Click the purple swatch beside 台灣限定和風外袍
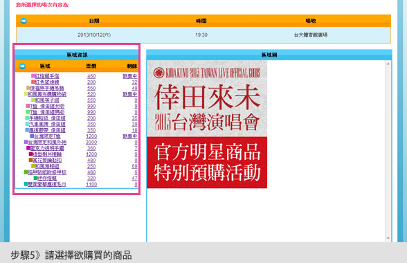The height and width of the screenshot is (263, 407). (26, 142)
